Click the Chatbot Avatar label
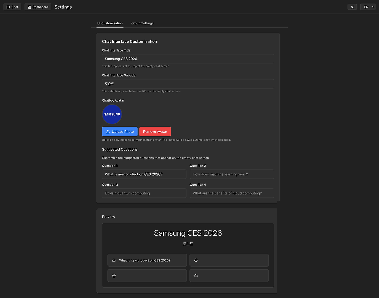The width and height of the screenshot is (379, 298). tap(113, 100)
